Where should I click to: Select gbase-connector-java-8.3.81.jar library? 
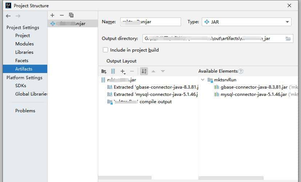tap(254, 87)
